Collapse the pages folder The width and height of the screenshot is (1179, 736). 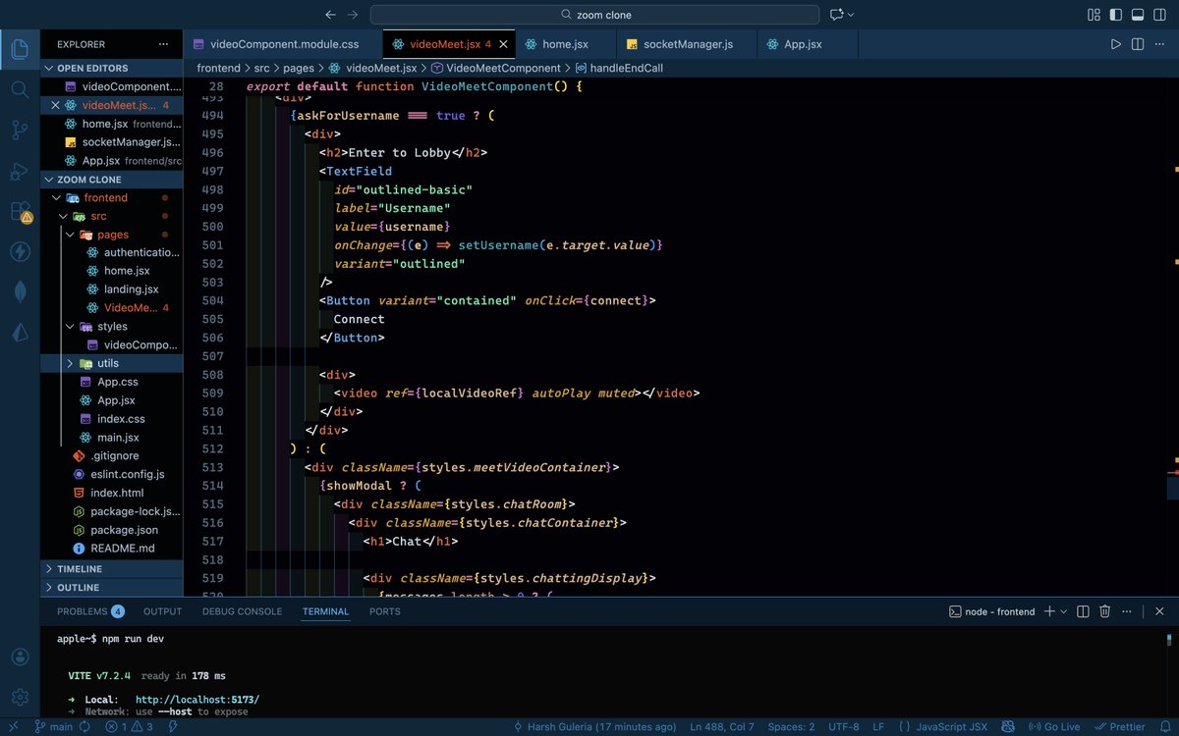point(111,235)
